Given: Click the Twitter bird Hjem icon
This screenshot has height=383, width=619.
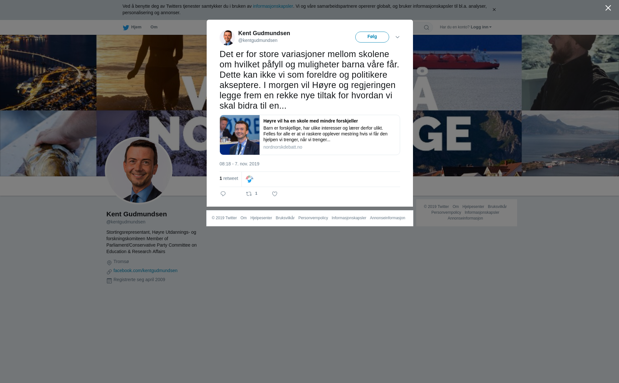Looking at the screenshot, I should coord(126,27).
